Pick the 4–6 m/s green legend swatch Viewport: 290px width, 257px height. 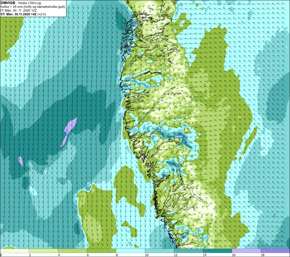pos(72,251)
